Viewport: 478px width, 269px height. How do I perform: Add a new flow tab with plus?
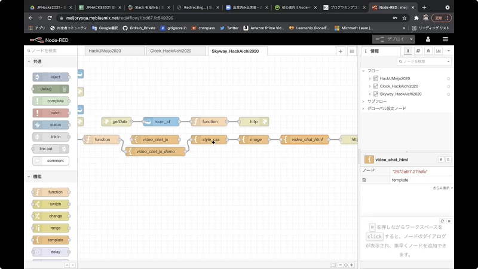[341, 51]
